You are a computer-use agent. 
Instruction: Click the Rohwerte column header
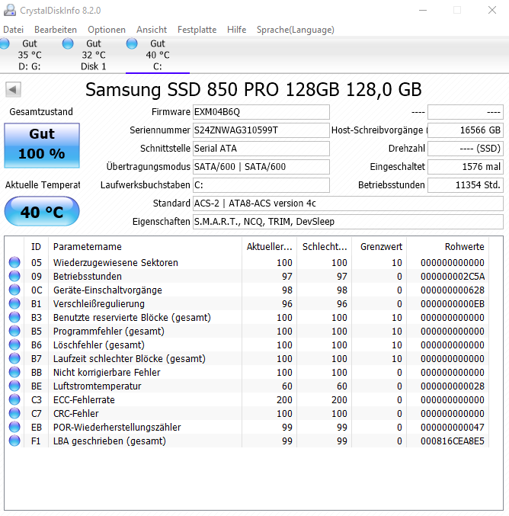coord(448,246)
